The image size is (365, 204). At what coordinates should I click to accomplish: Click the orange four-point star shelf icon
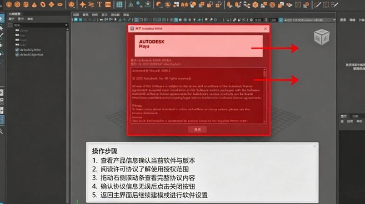point(83,5)
